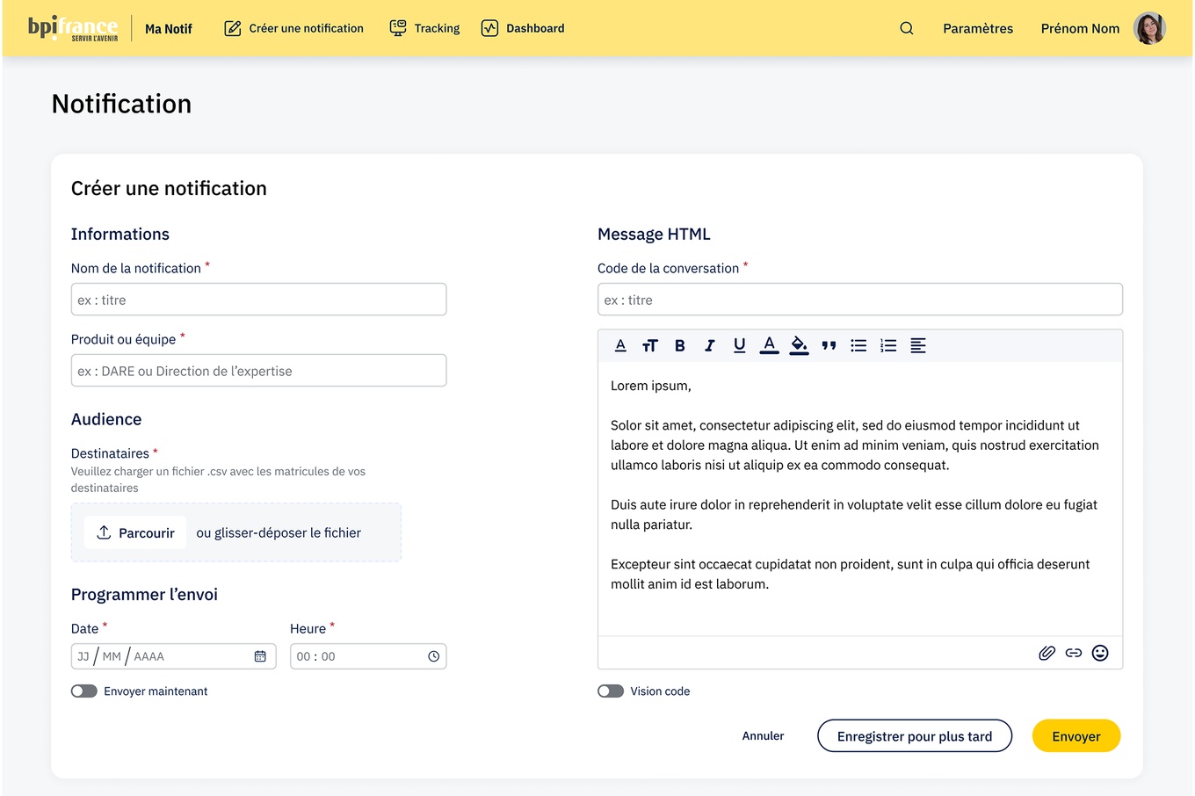
Task: Insert a bulleted list
Action: tap(858, 345)
